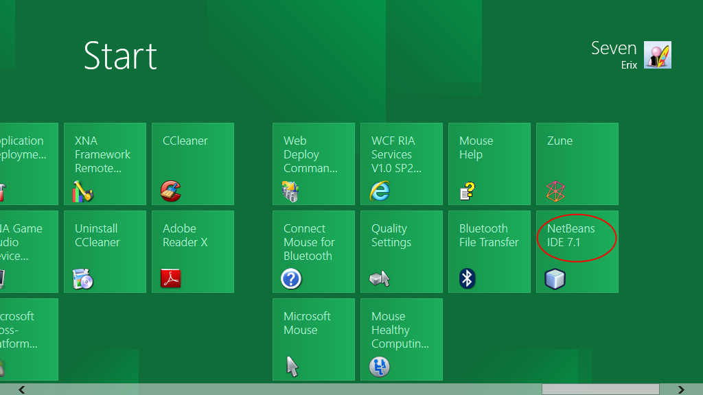
Task: Launch the Web Deploy Command tool
Action: click(314, 164)
